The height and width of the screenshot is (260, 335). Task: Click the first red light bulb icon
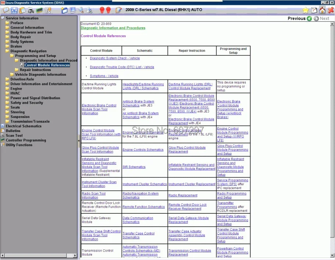coord(102,10)
